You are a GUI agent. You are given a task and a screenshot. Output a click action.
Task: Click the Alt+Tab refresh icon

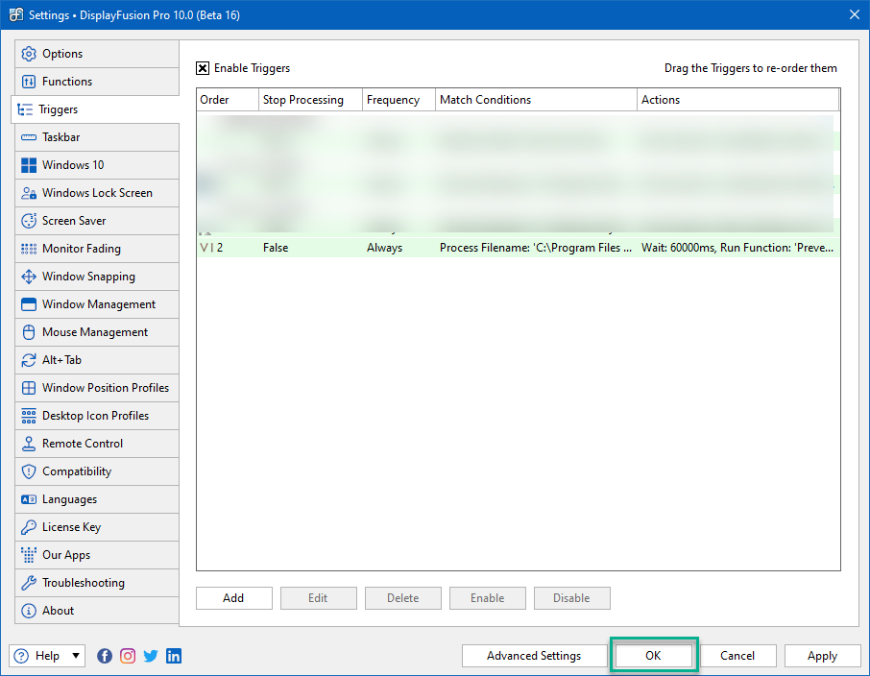click(x=28, y=360)
